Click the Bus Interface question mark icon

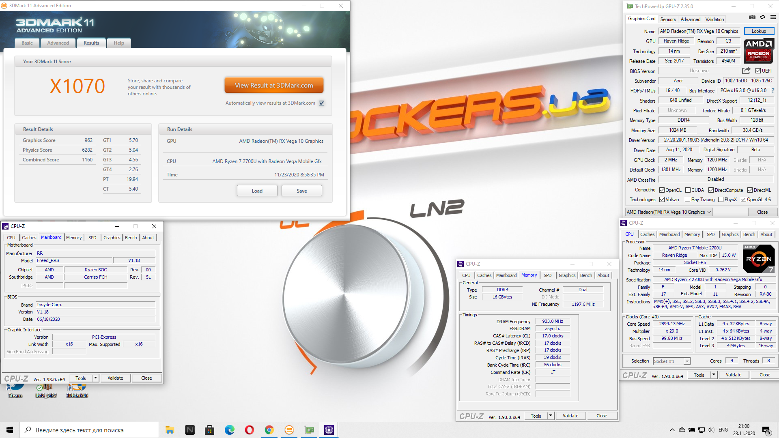point(773,90)
